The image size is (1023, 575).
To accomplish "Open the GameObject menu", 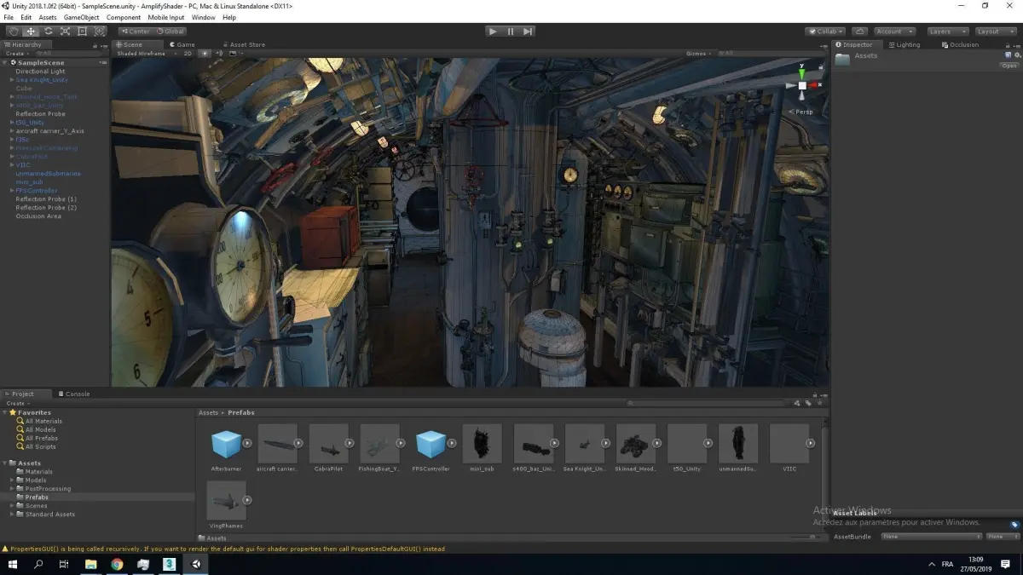I will (x=81, y=17).
